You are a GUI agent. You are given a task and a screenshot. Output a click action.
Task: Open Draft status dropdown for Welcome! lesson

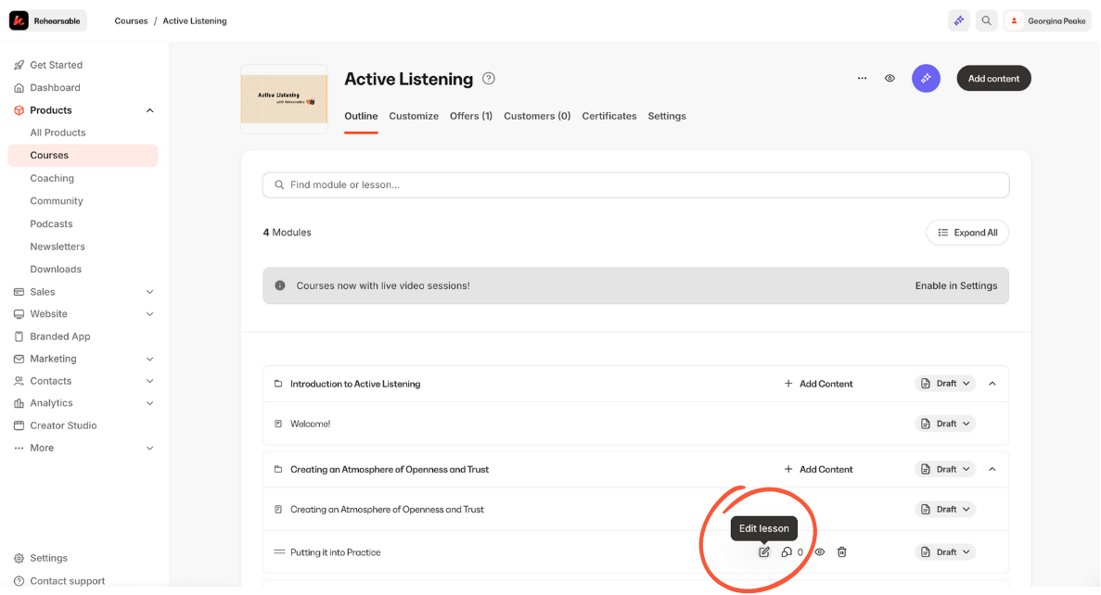click(x=945, y=424)
